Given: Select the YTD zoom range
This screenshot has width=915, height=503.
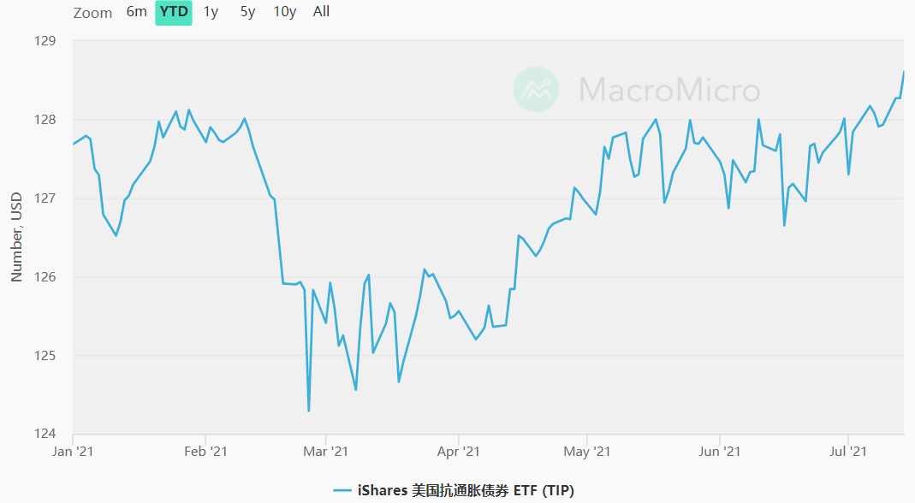Looking at the screenshot, I should coord(174,12).
